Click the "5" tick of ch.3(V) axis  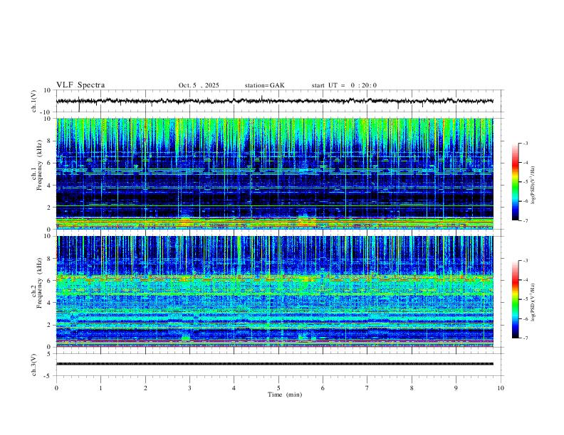[49, 354]
